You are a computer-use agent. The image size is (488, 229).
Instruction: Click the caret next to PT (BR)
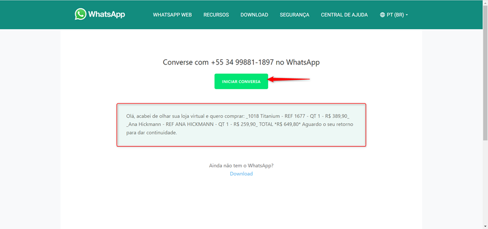point(407,15)
